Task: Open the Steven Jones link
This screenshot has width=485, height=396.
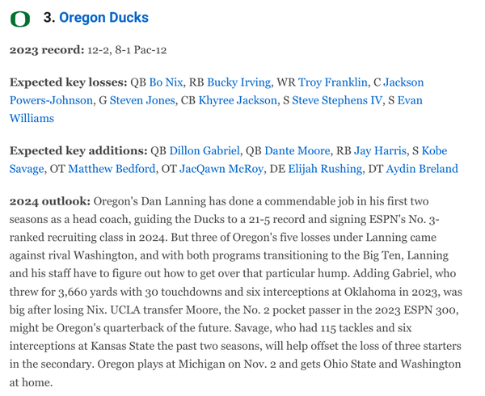Action: pyautogui.click(x=142, y=100)
